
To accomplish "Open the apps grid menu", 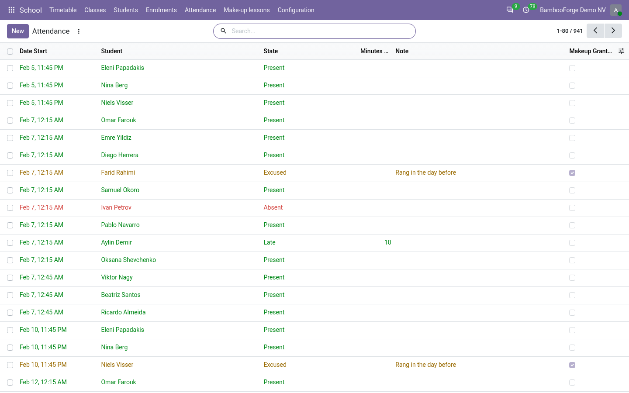I will [11, 10].
